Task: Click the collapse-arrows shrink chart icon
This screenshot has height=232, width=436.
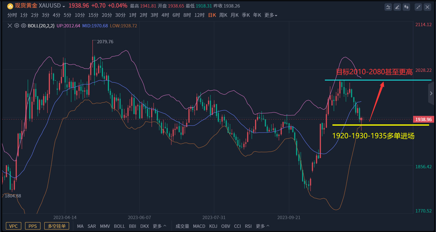Action: pos(418,7)
